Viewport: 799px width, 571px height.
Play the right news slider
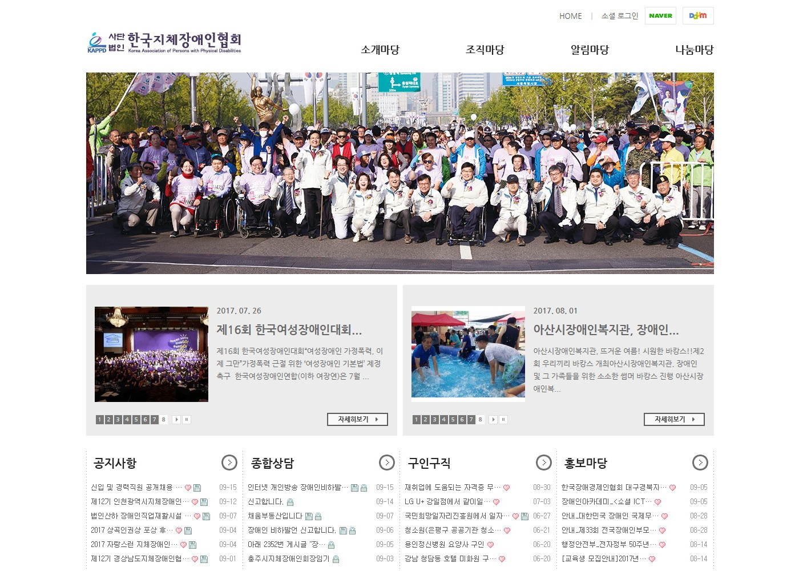tap(493, 420)
